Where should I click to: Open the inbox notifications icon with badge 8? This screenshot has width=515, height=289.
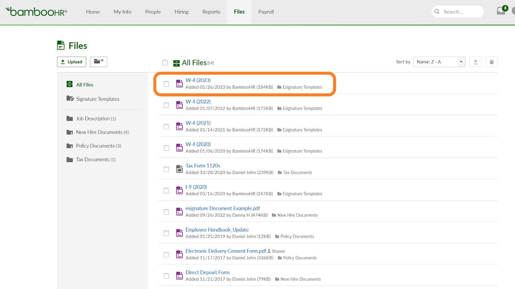pyautogui.click(x=500, y=12)
